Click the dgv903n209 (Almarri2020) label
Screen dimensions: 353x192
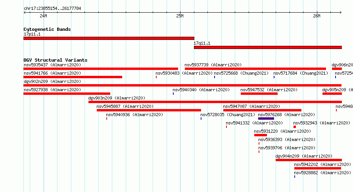point(117,98)
